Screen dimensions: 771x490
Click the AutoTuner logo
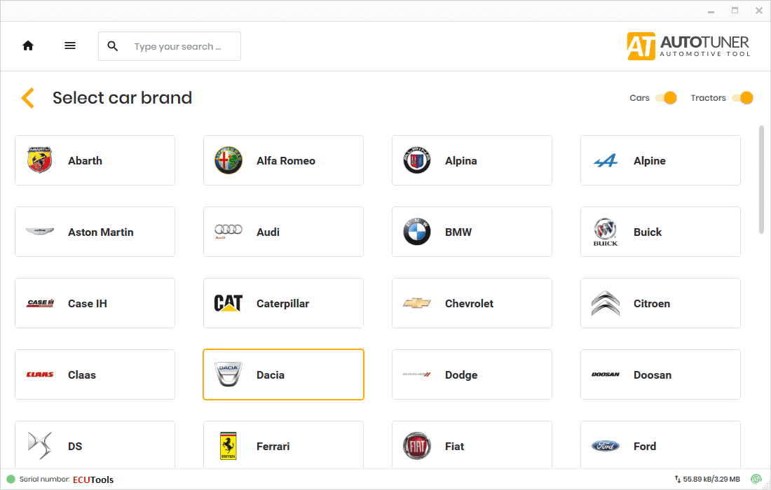(x=688, y=45)
